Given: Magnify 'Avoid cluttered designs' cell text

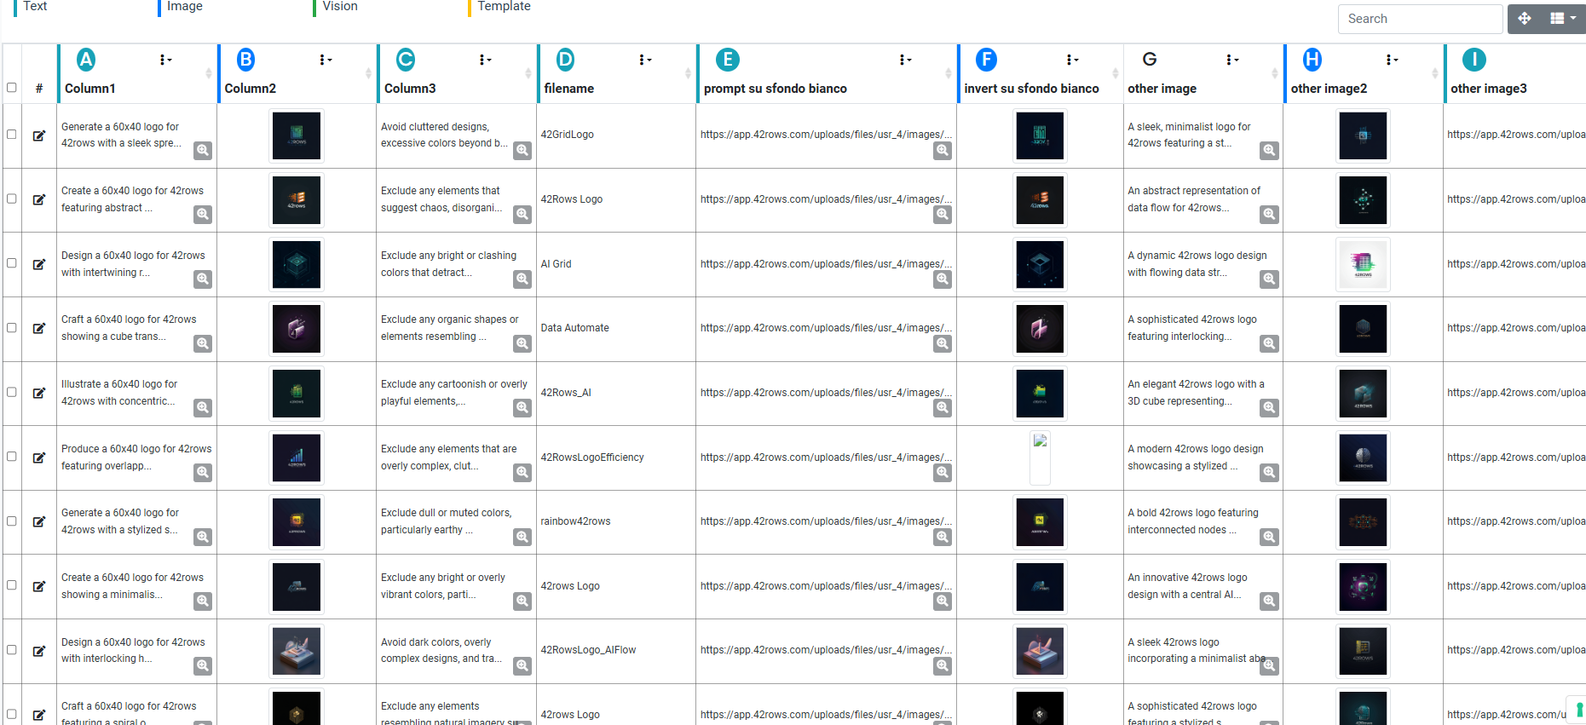Looking at the screenshot, I should tap(522, 150).
